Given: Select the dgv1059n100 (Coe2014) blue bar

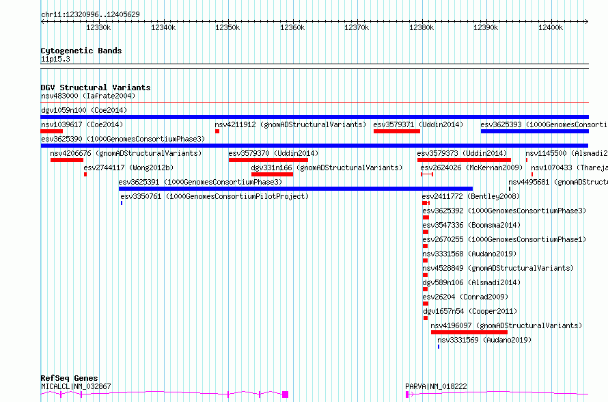Looking at the screenshot, I should 314,117.
